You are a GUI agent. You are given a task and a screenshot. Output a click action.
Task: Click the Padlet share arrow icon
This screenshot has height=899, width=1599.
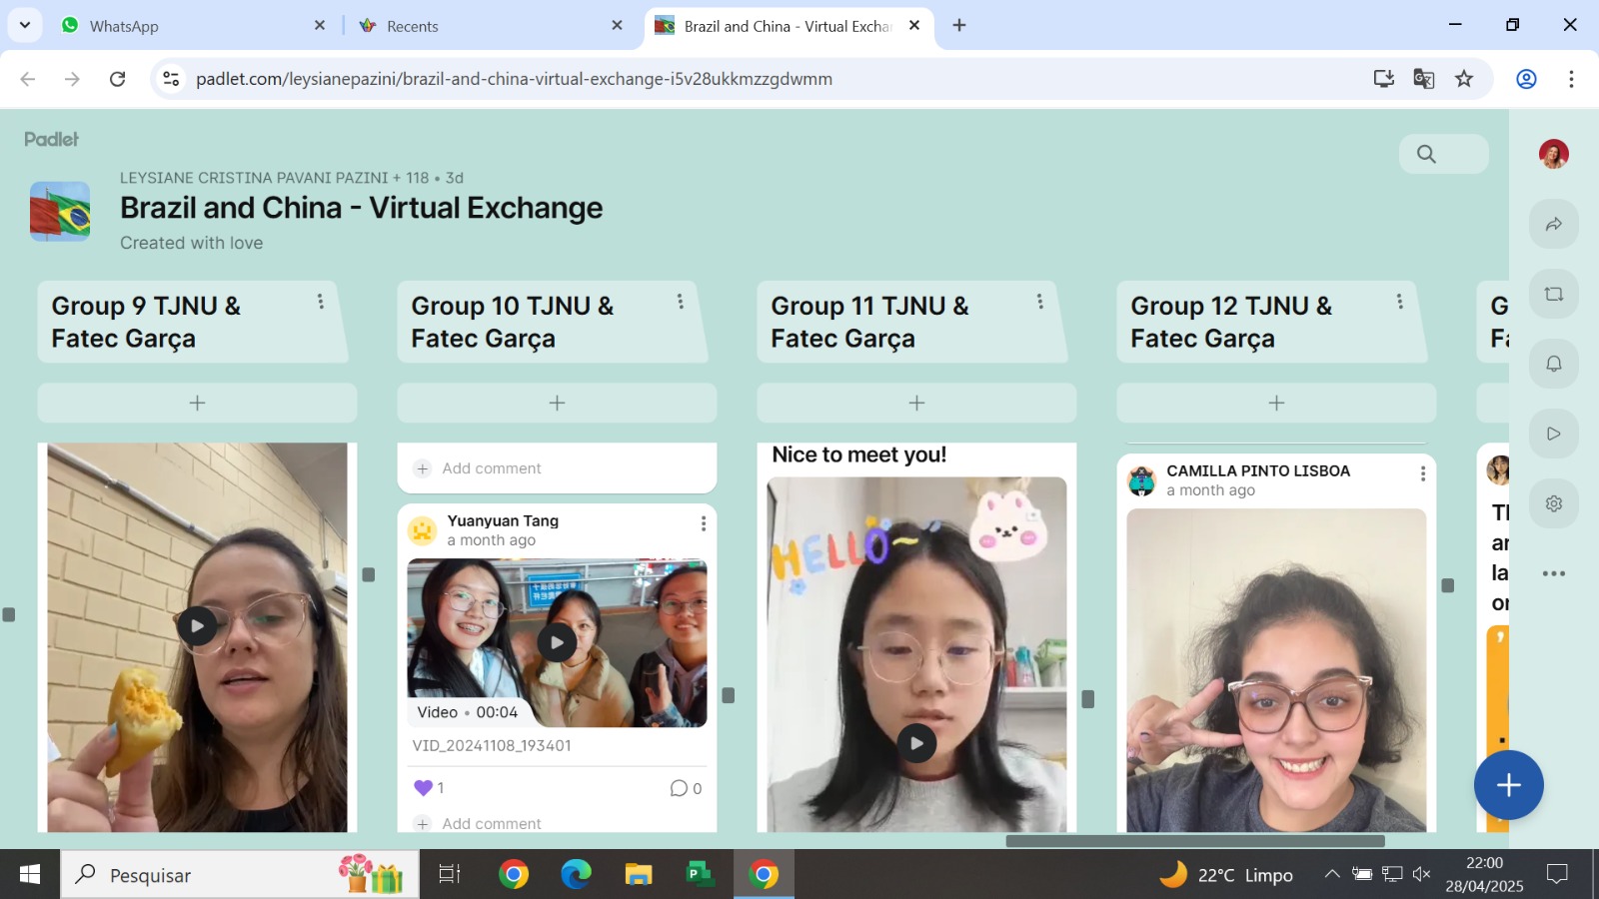click(x=1553, y=224)
